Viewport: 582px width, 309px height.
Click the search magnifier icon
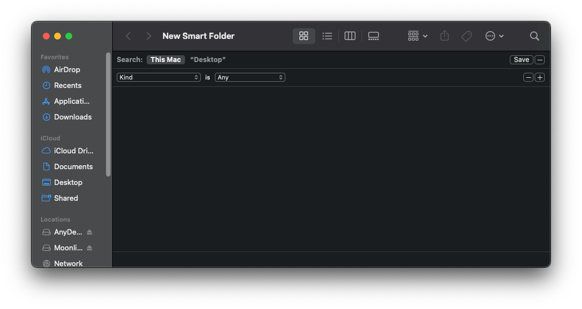[535, 36]
